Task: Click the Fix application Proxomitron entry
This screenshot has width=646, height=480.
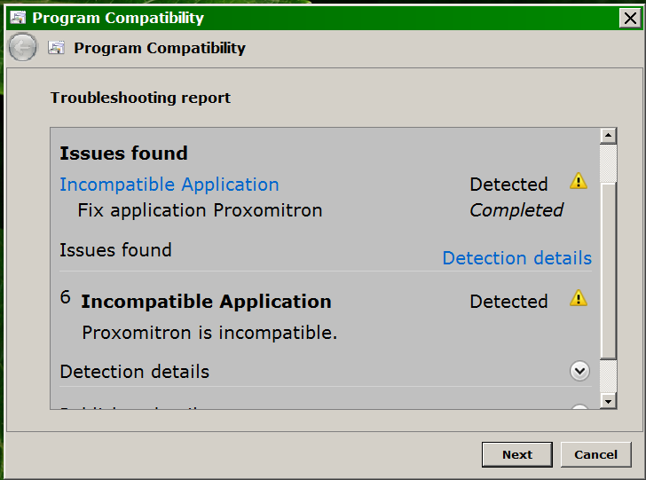Action: point(200,210)
